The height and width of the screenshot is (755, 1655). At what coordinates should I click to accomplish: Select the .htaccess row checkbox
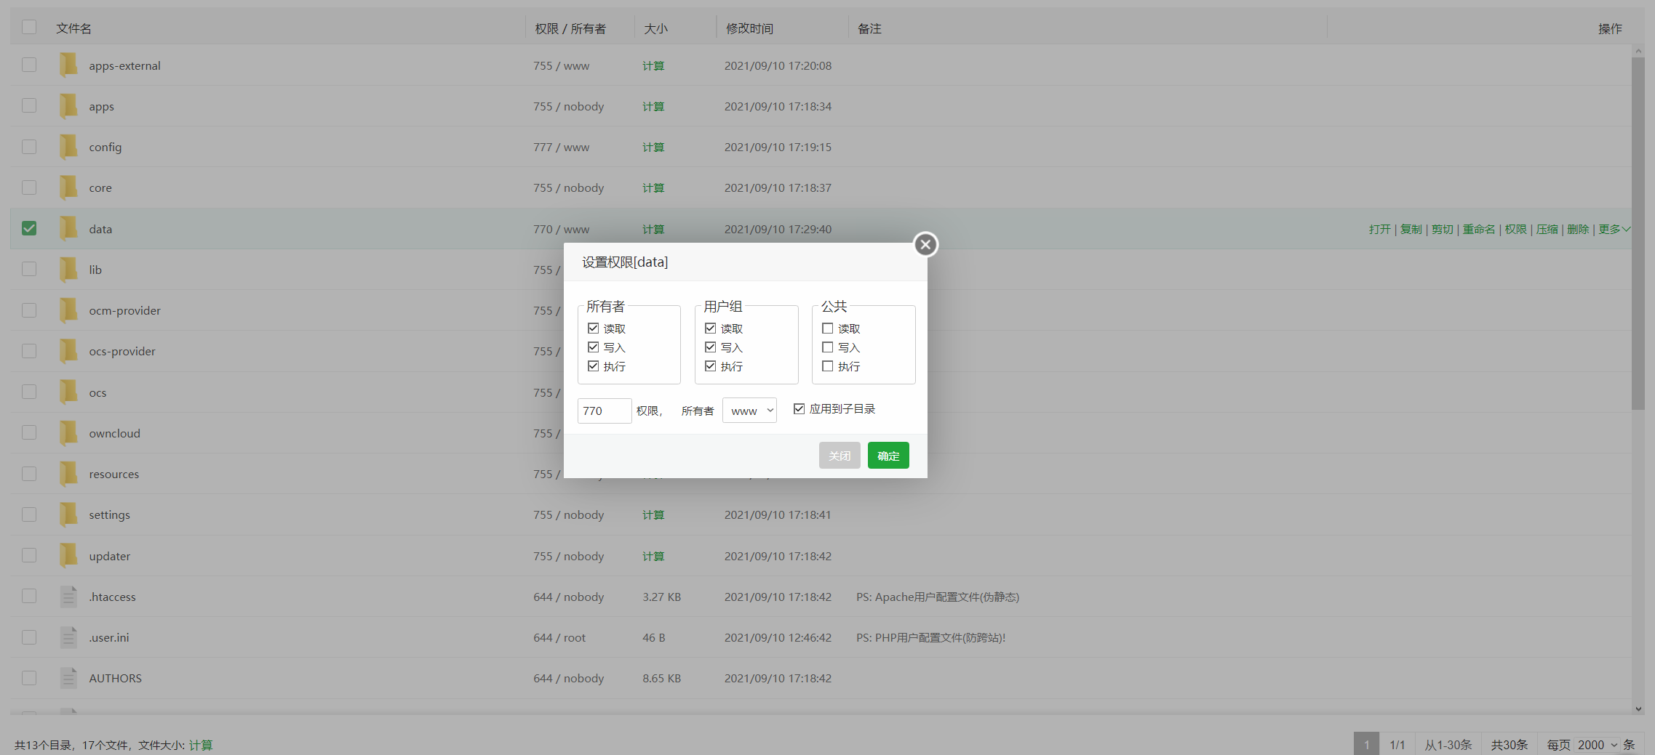[29, 596]
